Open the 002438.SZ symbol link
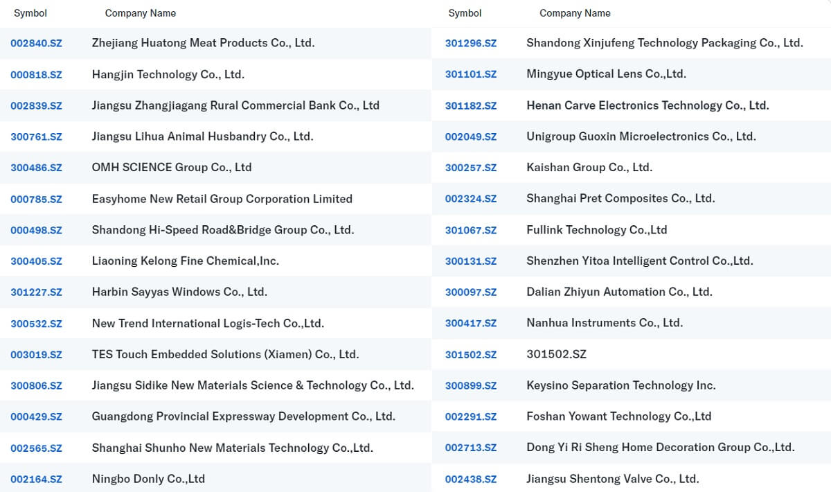Viewport: 831px width, 492px height. 471,479
